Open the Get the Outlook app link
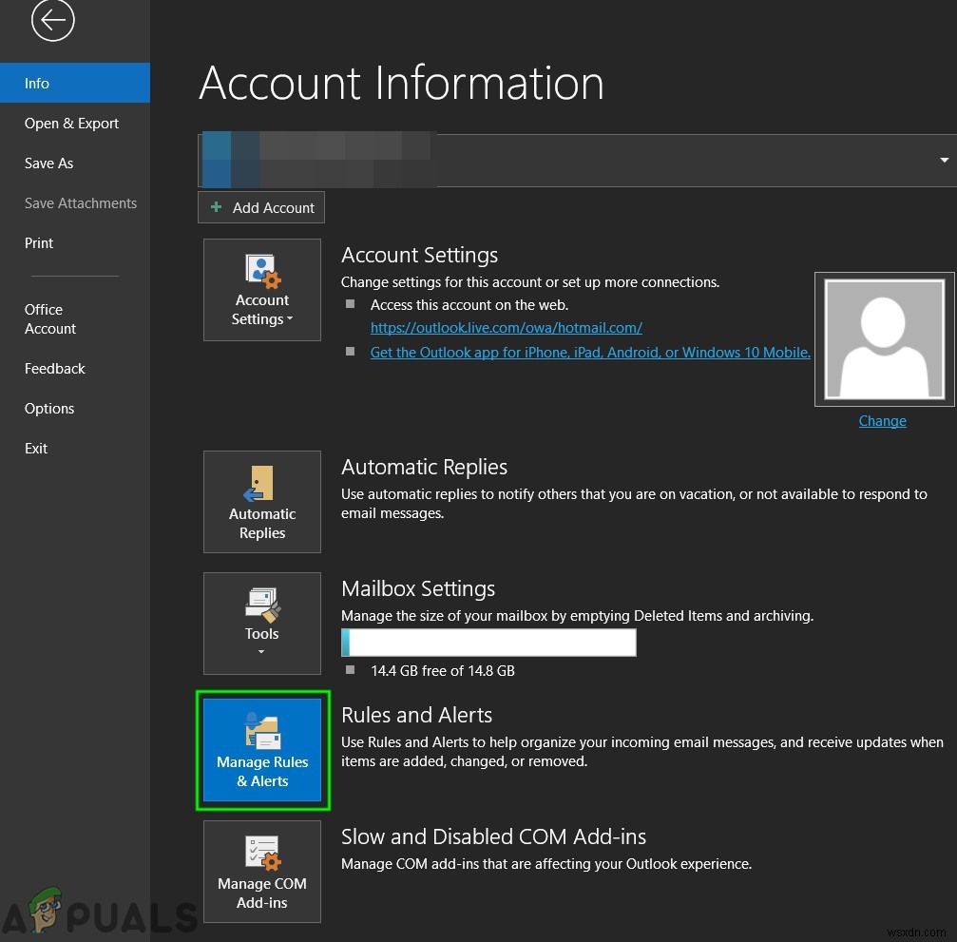This screenshot has height=942, width=957. coord(589,352)
